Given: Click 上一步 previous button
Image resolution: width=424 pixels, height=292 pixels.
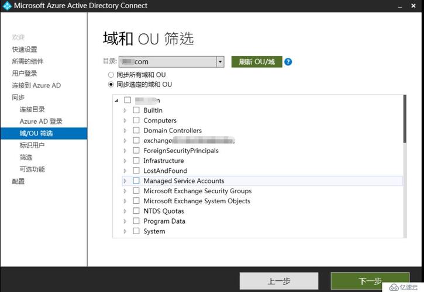Looking at the screenshot, I should click(x=279, y=281).
